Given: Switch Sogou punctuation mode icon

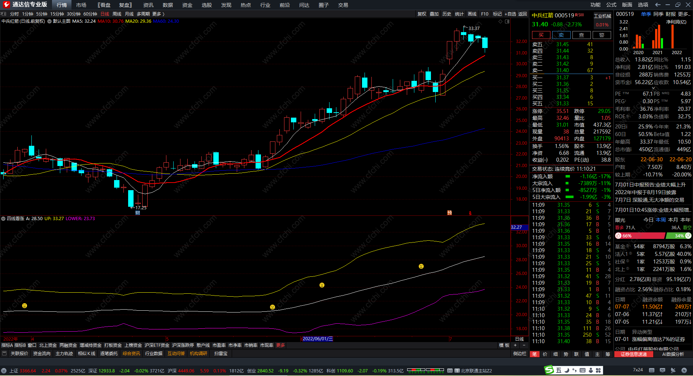Looking at the screenshot, I should click(x=574, y=370).
